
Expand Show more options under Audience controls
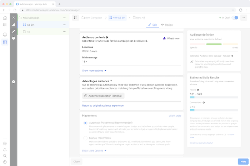[x=94, y=71]
